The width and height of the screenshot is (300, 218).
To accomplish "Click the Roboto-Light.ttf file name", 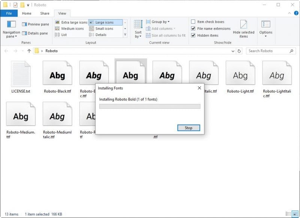I will (240, 91).
